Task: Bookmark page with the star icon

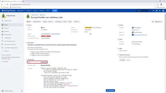Action: [x=158, y=4]
